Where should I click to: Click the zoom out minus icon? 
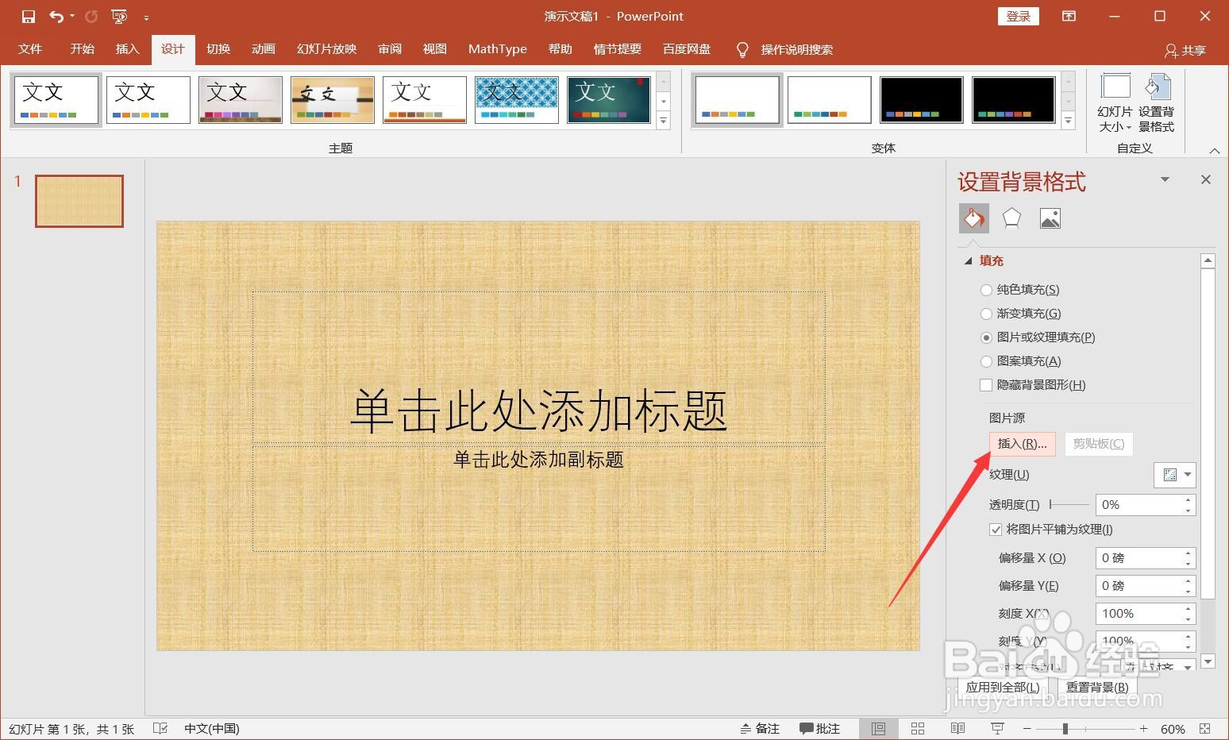(1027, 728)
